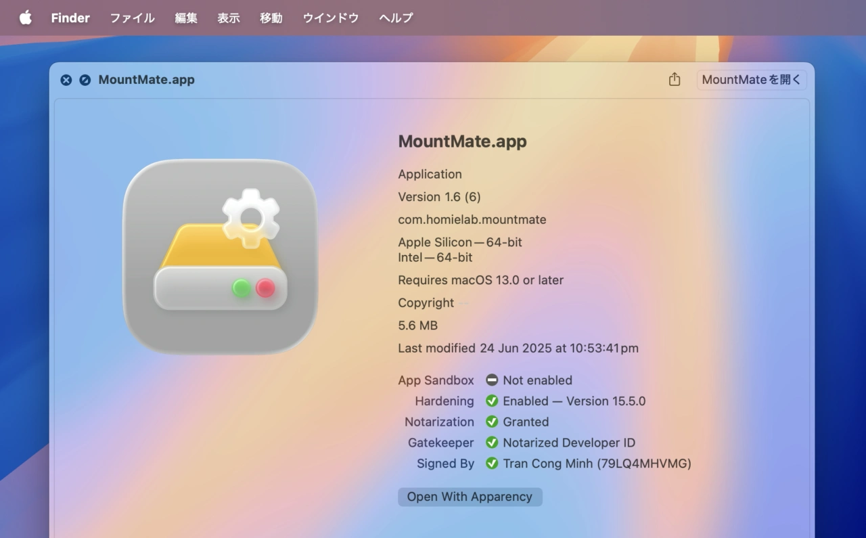Click the App Sandbox not-enabled status icon
Image resolution: width=866 pixels, height=538 pixels.
[x=492, y=380]
